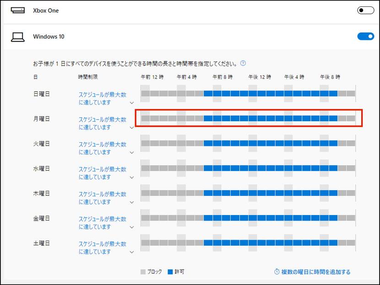The height and width of the screenshot is (285, 380).
Task: Click the 午後 12 時 time header
Action: [x=260, y=77]
